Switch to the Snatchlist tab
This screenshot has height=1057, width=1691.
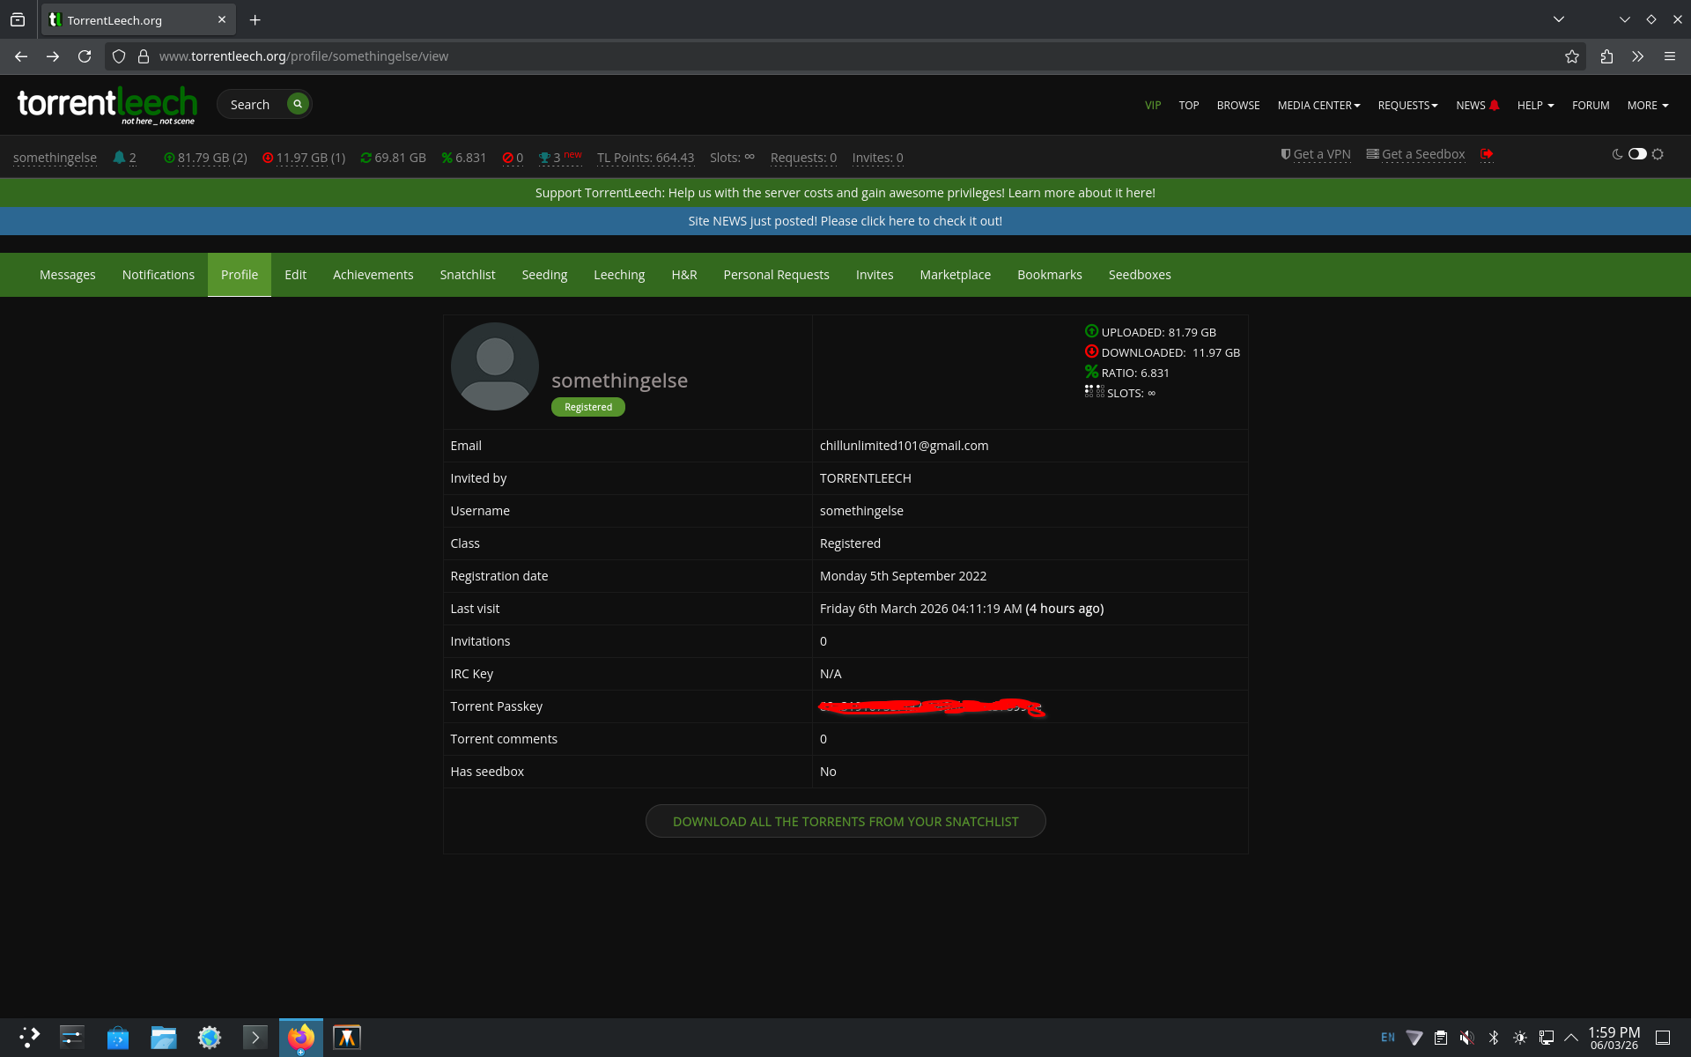[x=467, y=275]
